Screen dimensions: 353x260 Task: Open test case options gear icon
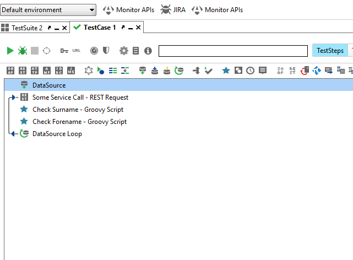(124, 51)
